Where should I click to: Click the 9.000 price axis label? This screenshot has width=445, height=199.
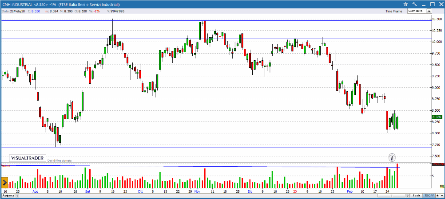click(x=437, y=87)
